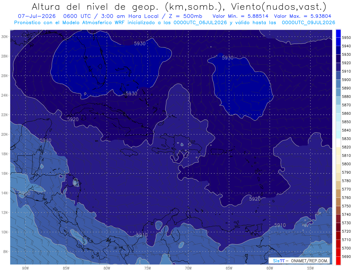Click the 5720 label on the color scale
352x272 pixels.
346,231
